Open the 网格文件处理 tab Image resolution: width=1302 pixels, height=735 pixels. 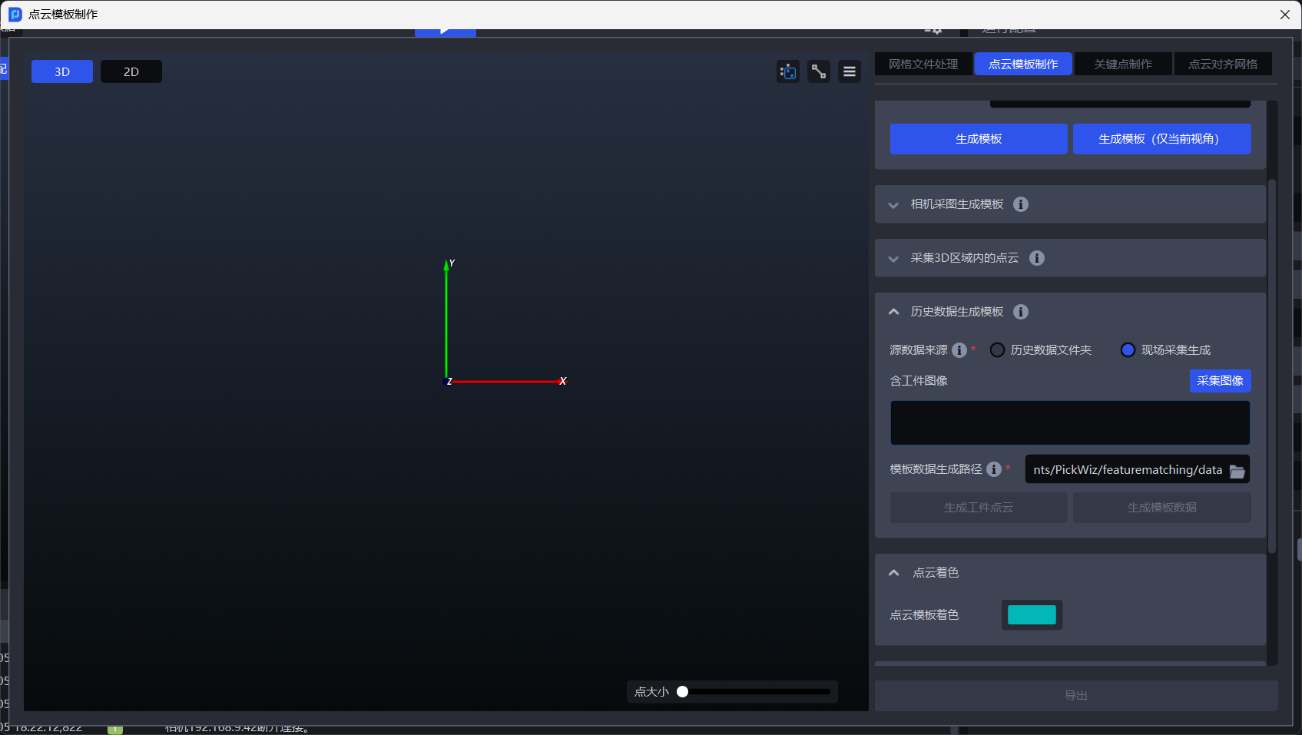pos(923,64)
